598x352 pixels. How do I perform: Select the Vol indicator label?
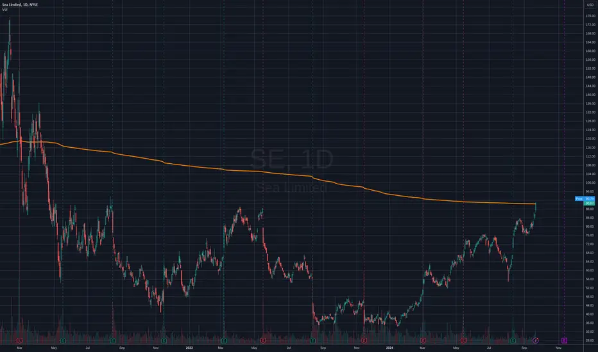[x=4, y=10]
